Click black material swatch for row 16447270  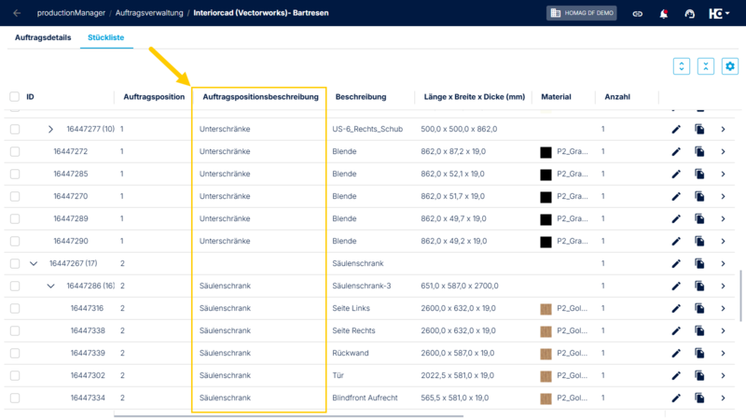pyautogui.click(x=546, y=196)
